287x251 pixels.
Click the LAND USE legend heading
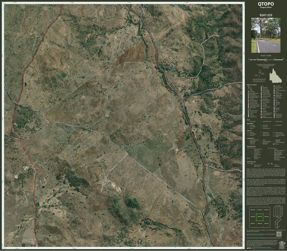click(249, 131)
